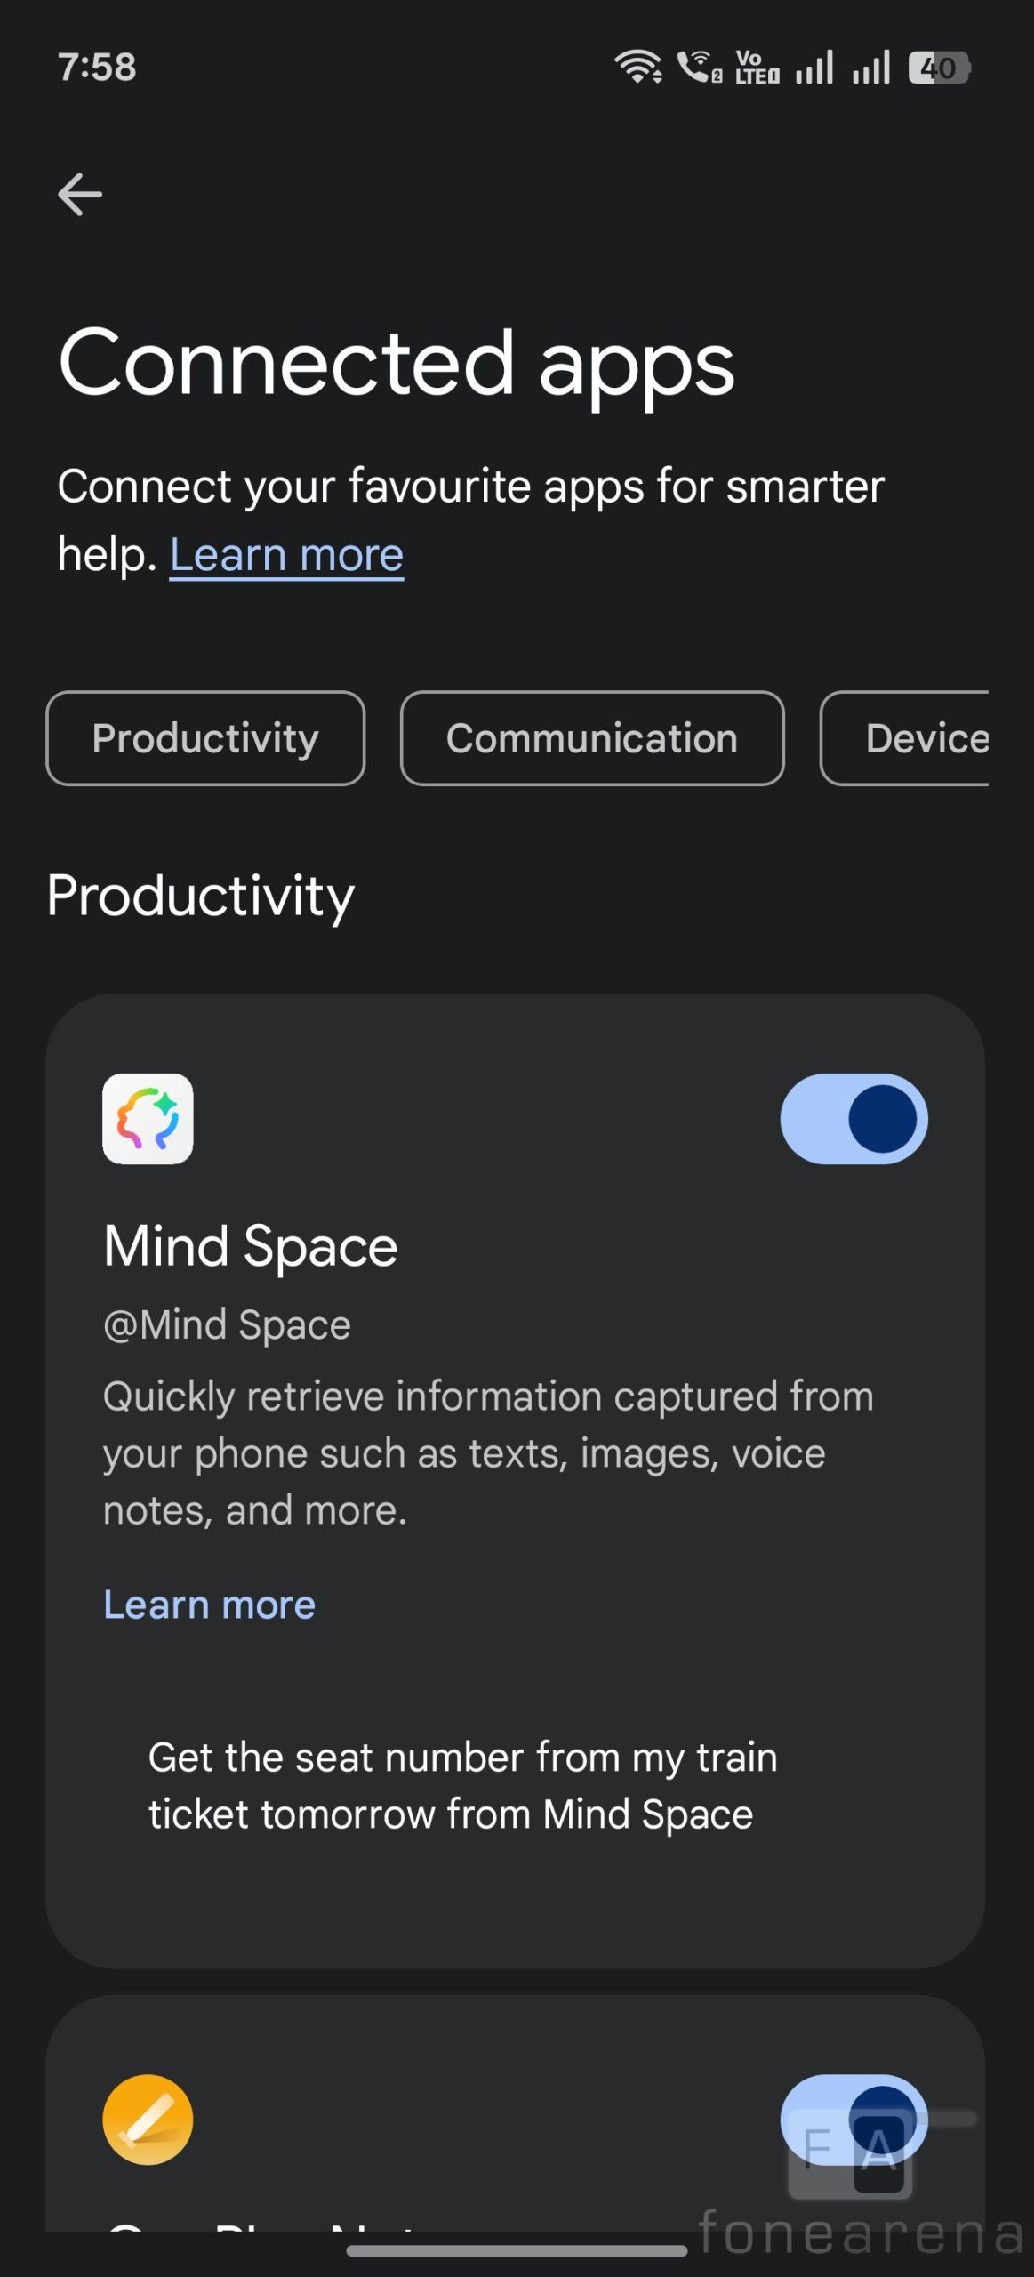Tap the VoLTE status icon
Viewport: 1034px width, 2277px height.
[x=757, y=68]
